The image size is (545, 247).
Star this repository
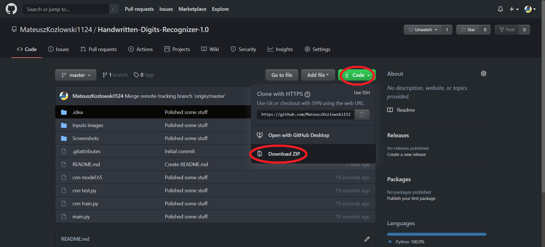[468, 30]
